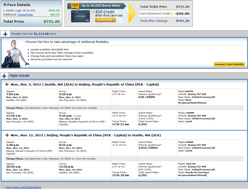Click Total After Savings text
Screen dimensions: 248x189
pos(154,21)
